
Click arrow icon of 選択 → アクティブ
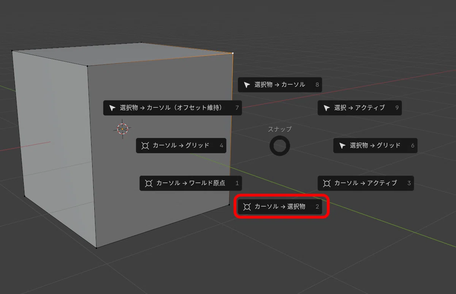coord(326,108)
